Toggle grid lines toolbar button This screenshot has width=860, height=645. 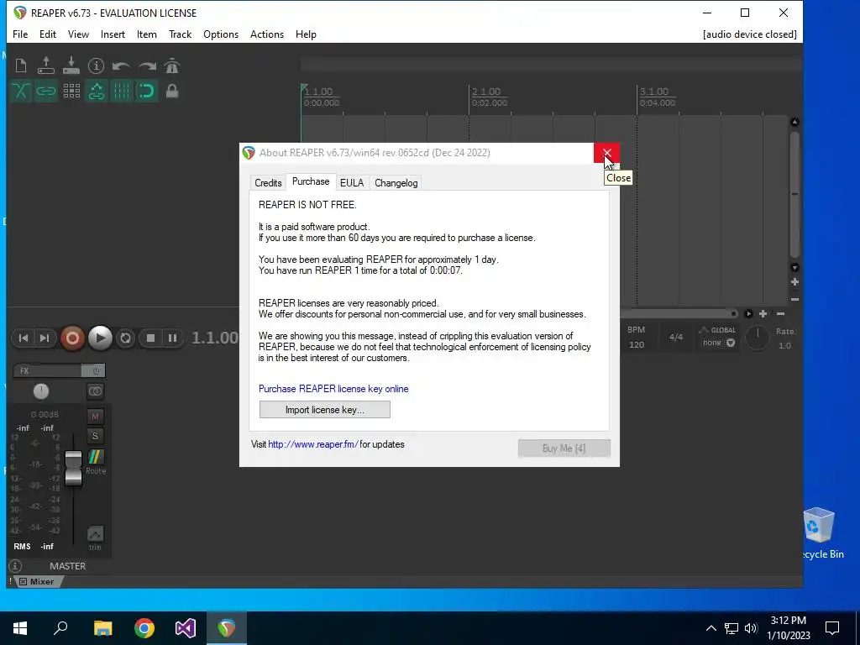point(122,91)
